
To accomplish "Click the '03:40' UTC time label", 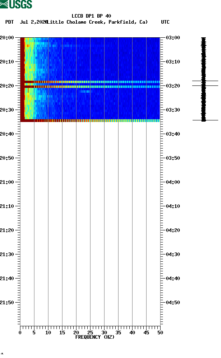I will [173, 134].
